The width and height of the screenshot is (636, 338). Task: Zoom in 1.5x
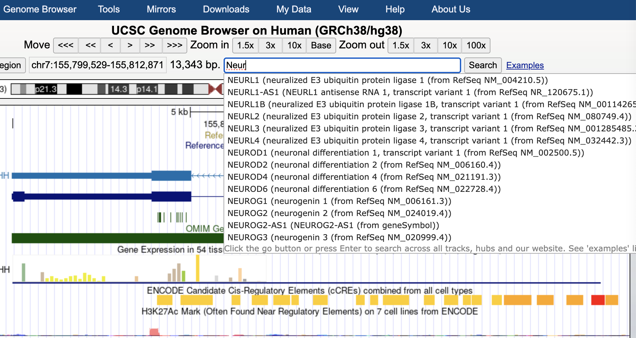coord(245,45)
